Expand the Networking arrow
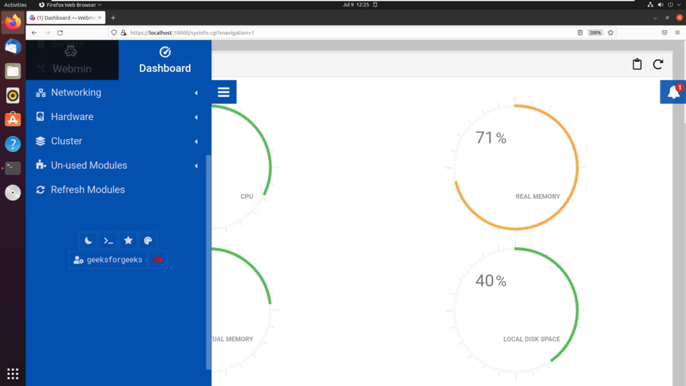Screen dimensions: 686x386 tap(196, 93)
